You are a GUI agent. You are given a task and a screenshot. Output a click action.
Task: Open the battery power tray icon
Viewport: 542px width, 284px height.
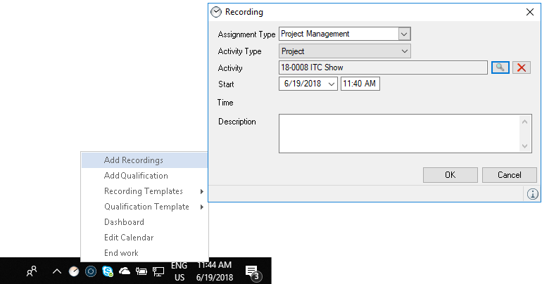[141, 271]
